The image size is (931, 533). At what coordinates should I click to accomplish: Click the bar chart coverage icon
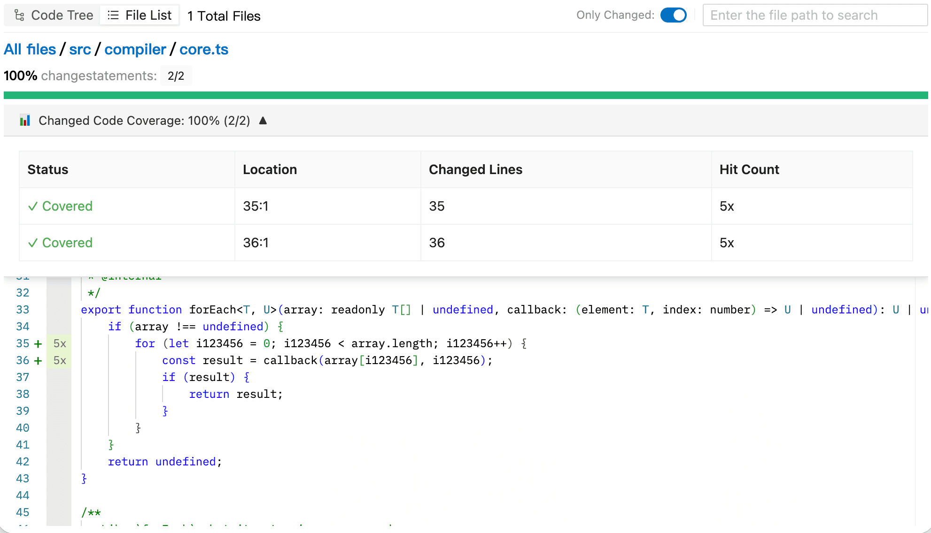point(25,121)
